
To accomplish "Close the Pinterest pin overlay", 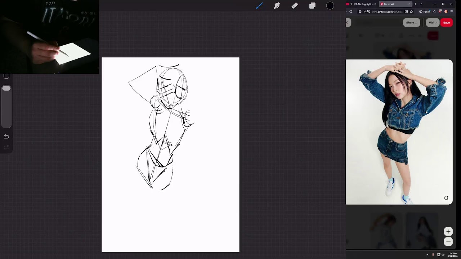I will coord(347,23).
